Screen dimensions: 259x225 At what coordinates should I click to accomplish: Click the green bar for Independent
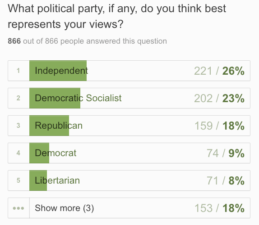[58, 71]
